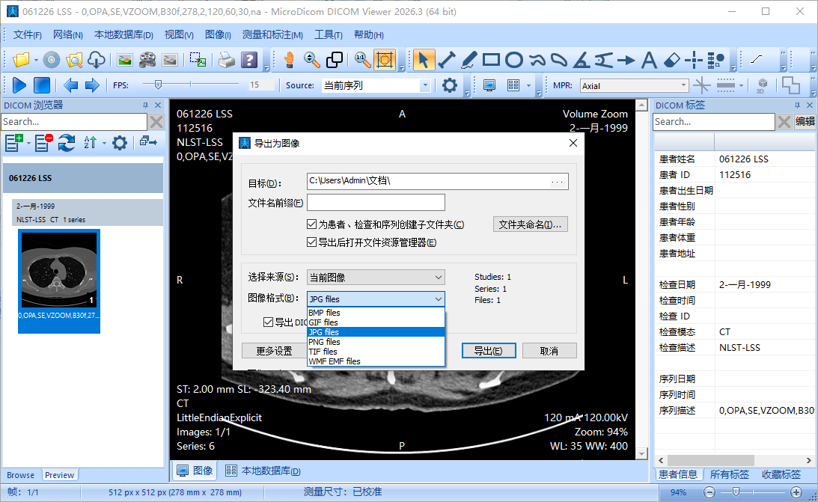The width and height of the screenshot is (818, 502).
Task: Click the printer icon
Action: click(x=227, y=60)
